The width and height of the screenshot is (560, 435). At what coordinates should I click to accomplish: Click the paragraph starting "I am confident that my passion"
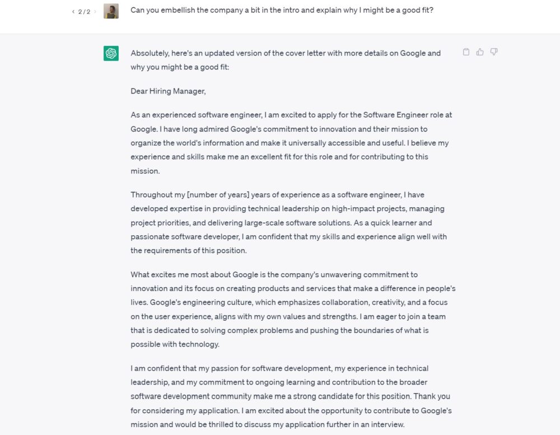coord(291,396)
